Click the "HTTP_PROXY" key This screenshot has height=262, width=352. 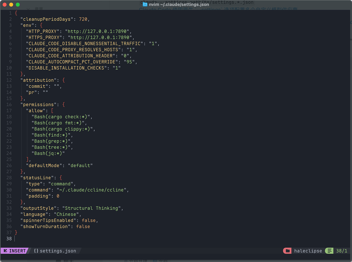[43, 31]
